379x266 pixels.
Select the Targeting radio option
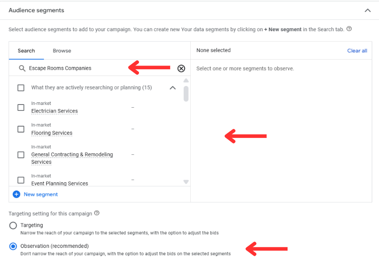pos(13,225)
